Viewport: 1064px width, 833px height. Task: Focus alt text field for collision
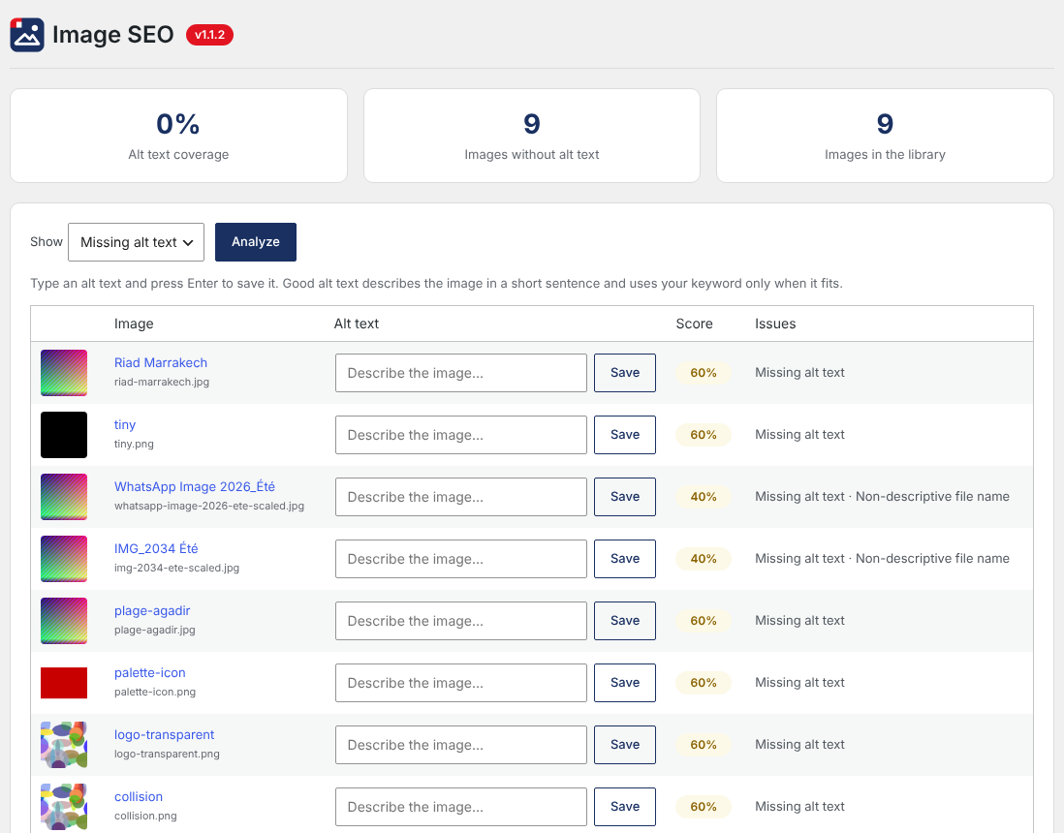460,807
